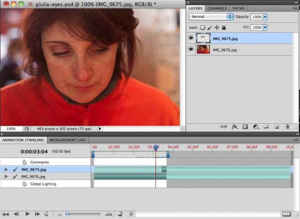Viewport: 300px width, 219px height.
Task: Add a layer mask
Action: 245,127
